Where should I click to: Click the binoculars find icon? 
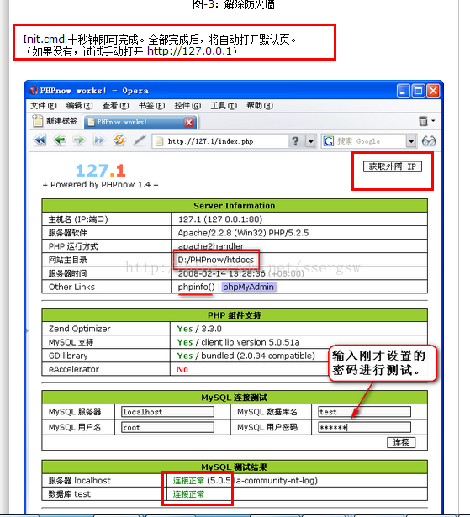coord(429,141)
